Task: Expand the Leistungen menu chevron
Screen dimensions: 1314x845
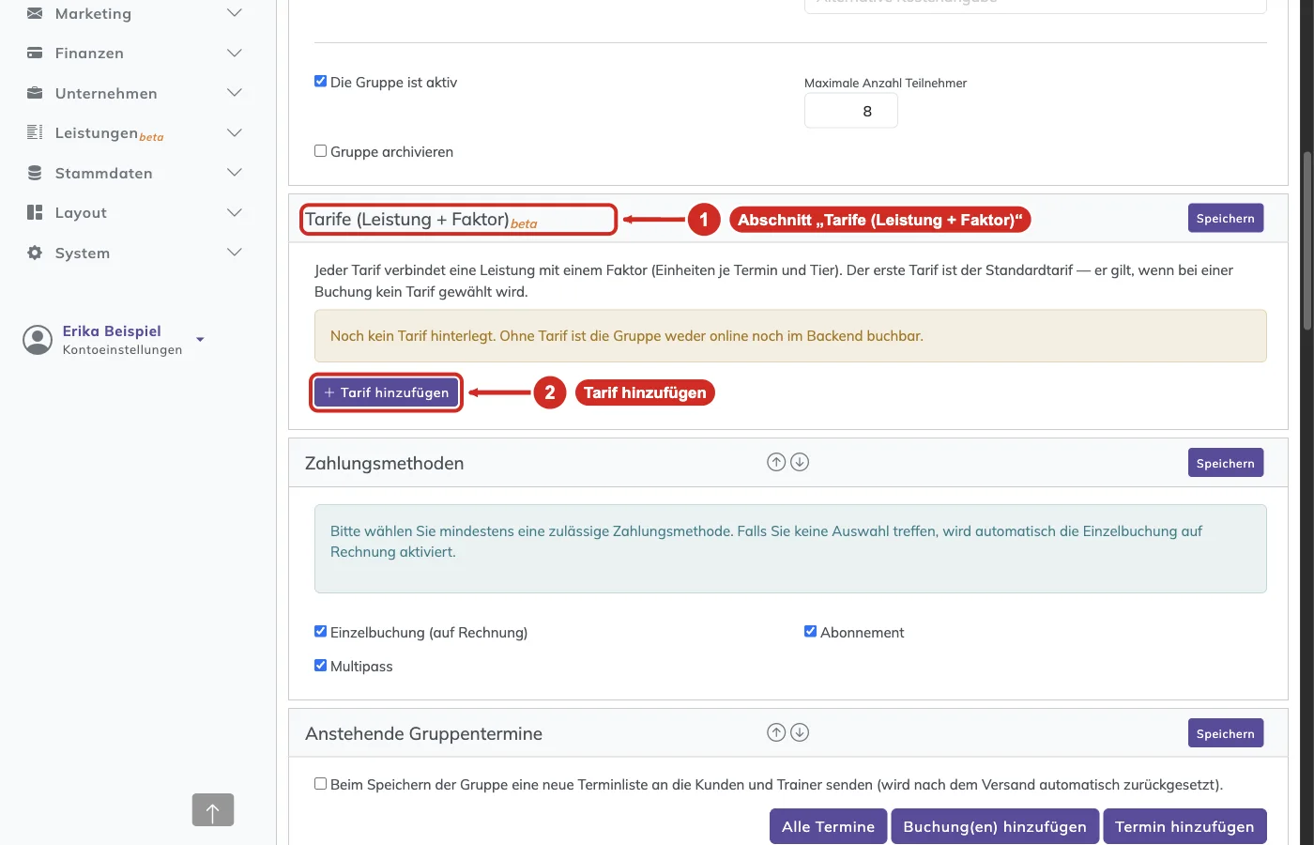Action: pos(235,133)
